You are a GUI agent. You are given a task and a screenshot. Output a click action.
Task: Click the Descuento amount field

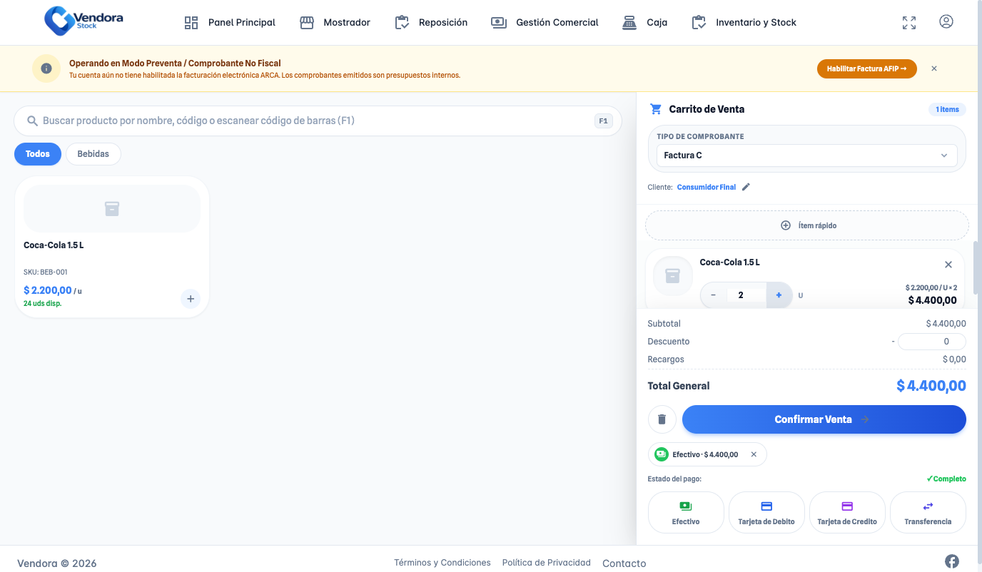tap(932, 342)
